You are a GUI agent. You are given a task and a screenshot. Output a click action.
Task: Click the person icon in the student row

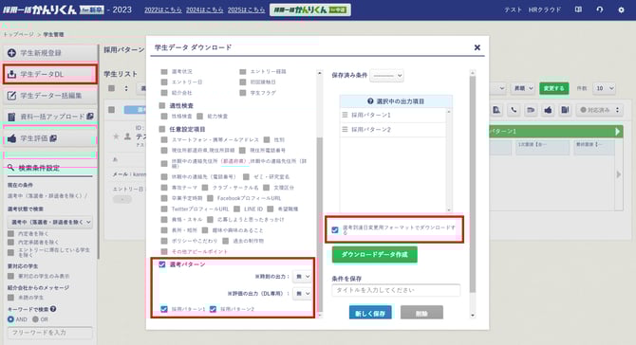tap(127, 136)
